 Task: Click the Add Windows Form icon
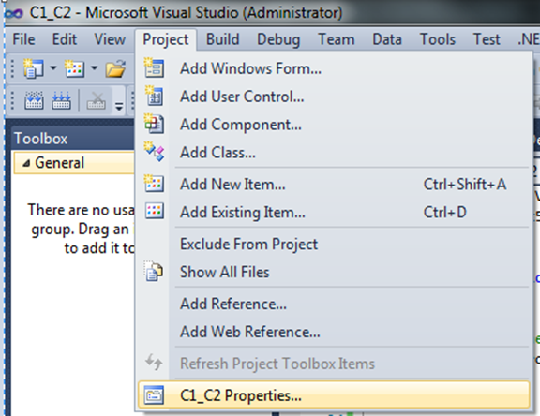click(154, 67)
